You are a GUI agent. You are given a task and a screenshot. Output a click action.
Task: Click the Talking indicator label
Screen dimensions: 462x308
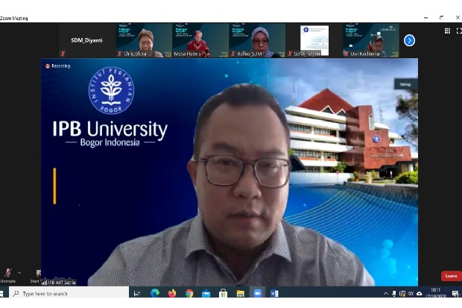[405, 84]
